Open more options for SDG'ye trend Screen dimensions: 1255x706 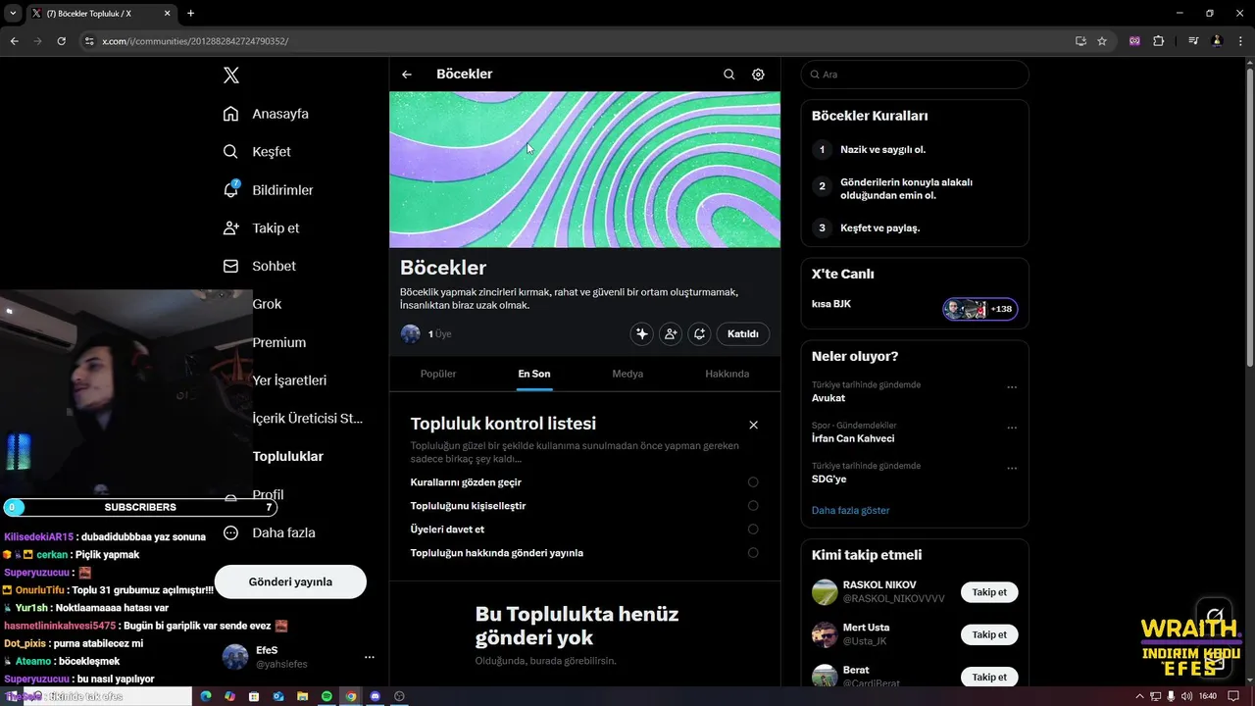click(x=1012, y=469)
